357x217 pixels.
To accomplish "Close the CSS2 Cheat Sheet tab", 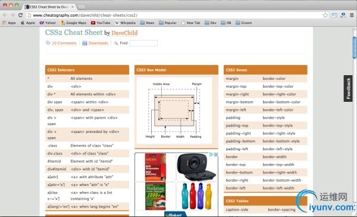I will click(73, 7).
